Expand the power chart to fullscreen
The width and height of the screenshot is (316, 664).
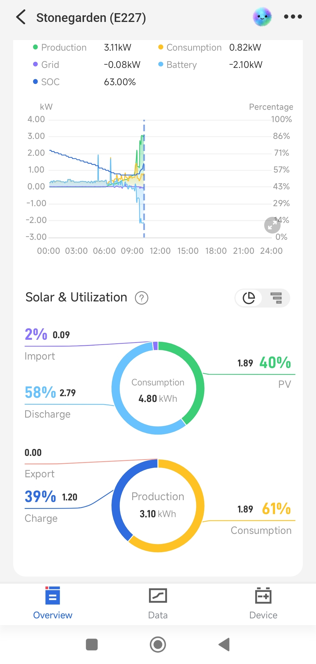pos(272,225)
